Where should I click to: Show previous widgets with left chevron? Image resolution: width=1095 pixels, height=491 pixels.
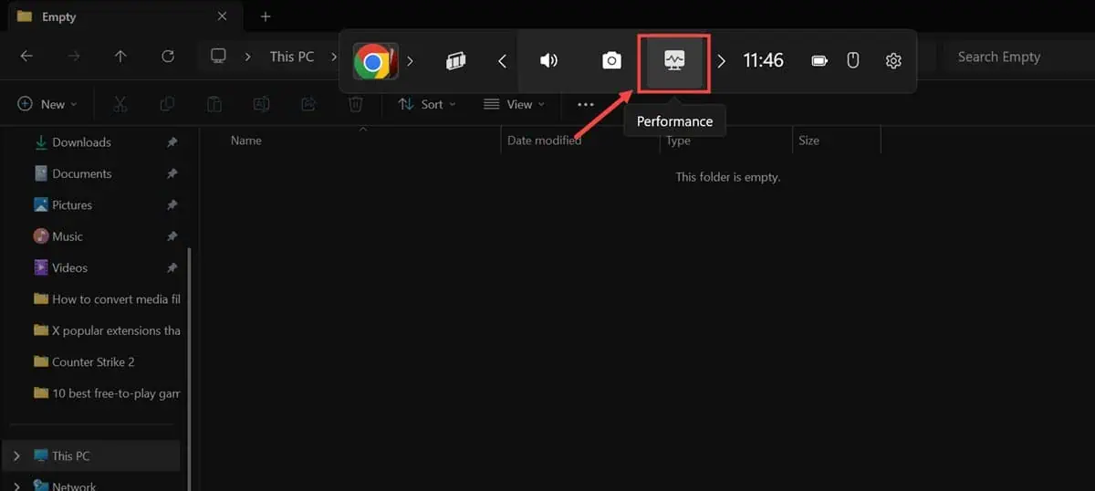click(x=502, y=61)
